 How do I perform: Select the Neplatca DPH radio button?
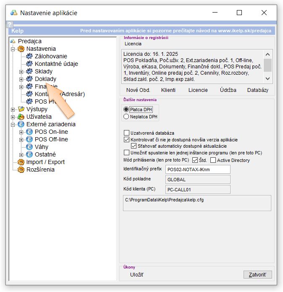pos(126,117)
